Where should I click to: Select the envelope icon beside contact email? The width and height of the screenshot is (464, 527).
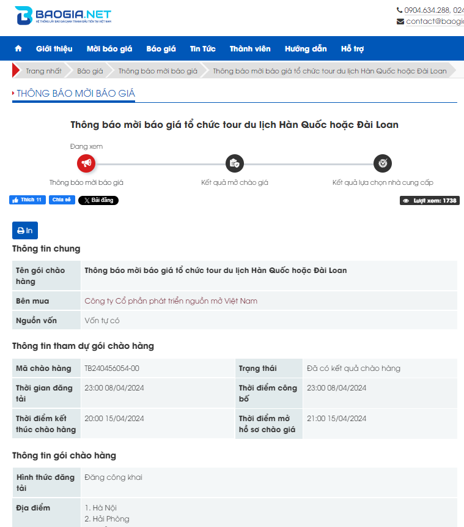point(400,21)
